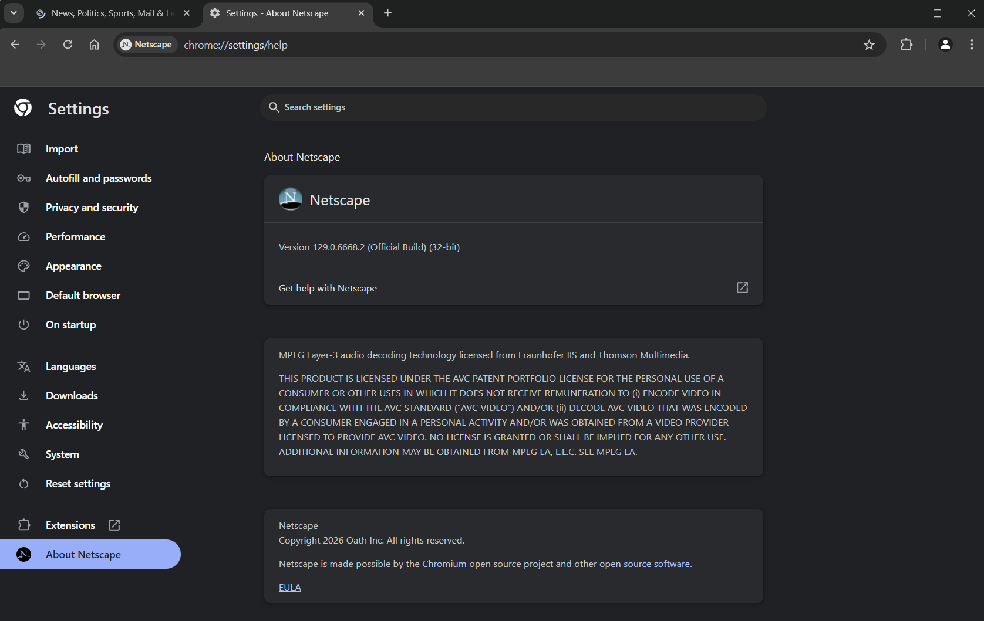This screenshot has width=984, height=621.
Task: Open the EULA link
Action: tap(289, 588)
